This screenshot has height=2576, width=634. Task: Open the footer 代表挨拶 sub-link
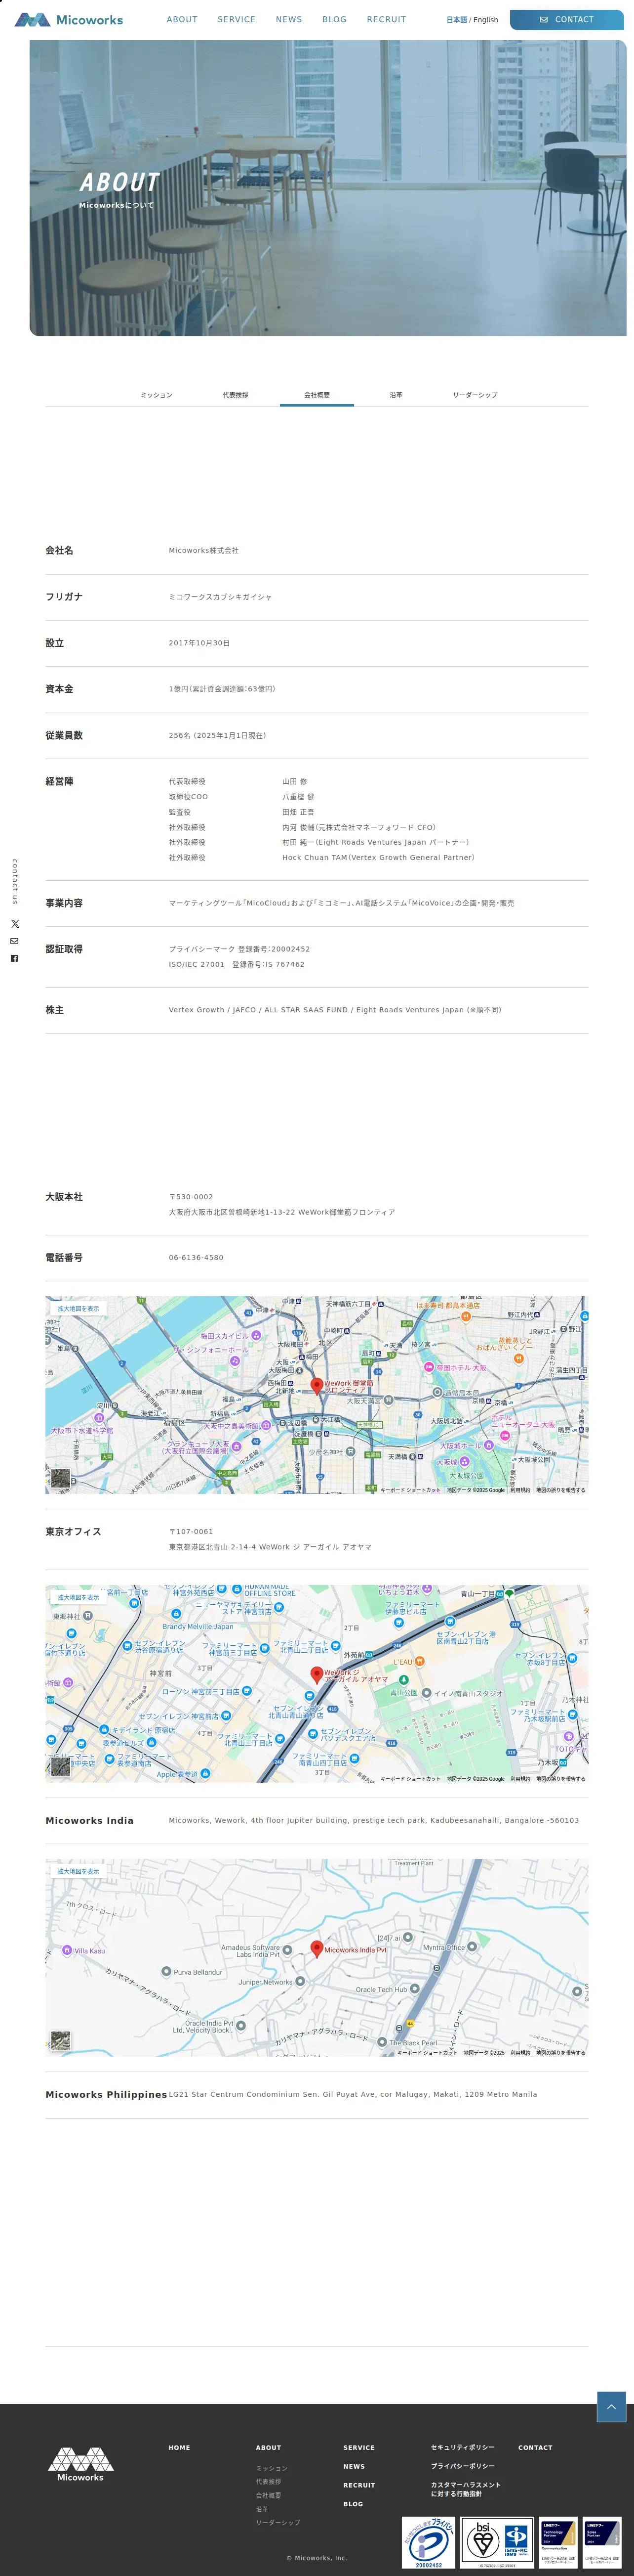(x=269, y=2481)
